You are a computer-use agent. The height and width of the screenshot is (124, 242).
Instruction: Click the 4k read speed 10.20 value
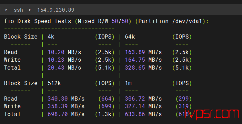tap(56, 52)
